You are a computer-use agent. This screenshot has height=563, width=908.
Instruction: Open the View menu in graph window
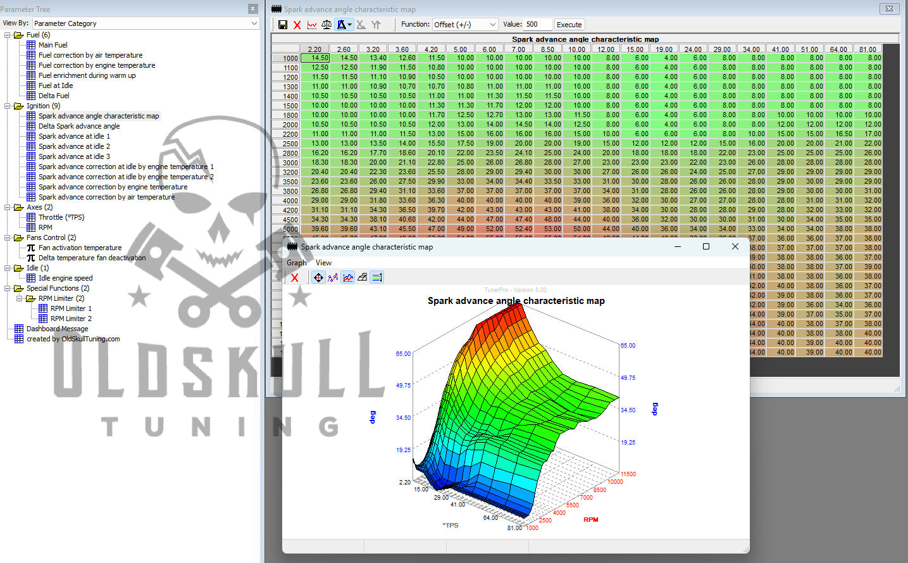pyautogui.click(x=323, y=263)
